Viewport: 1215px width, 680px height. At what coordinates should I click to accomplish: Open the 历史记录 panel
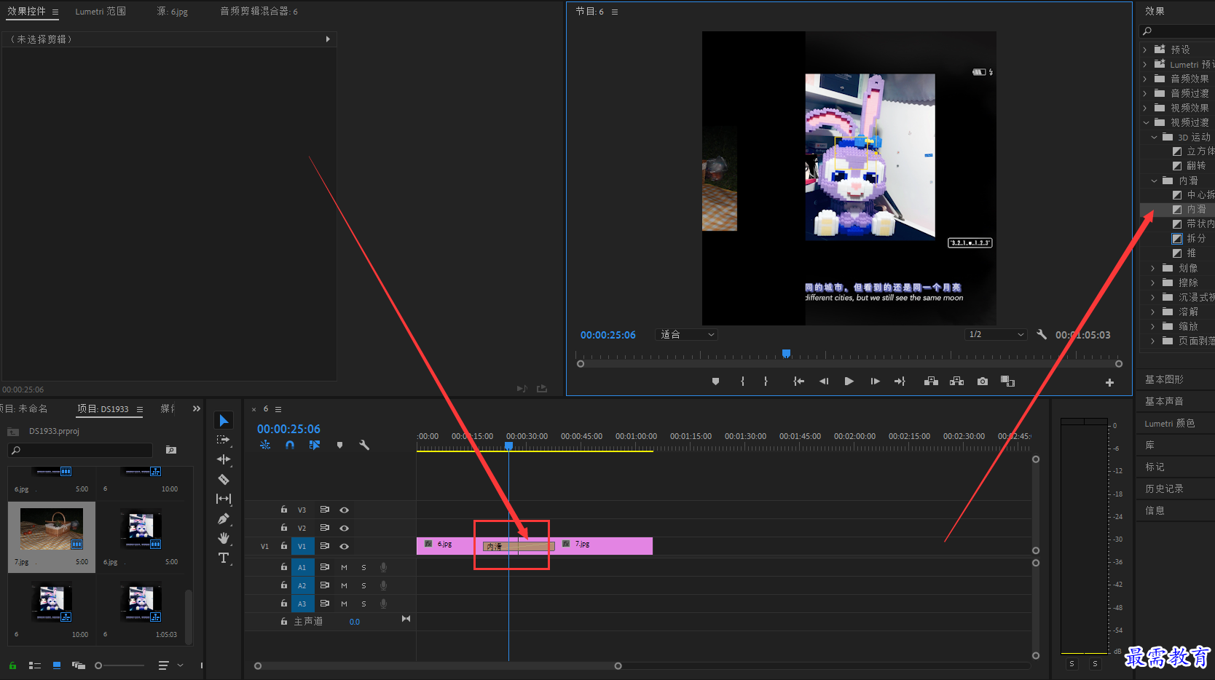(1164, 489)
